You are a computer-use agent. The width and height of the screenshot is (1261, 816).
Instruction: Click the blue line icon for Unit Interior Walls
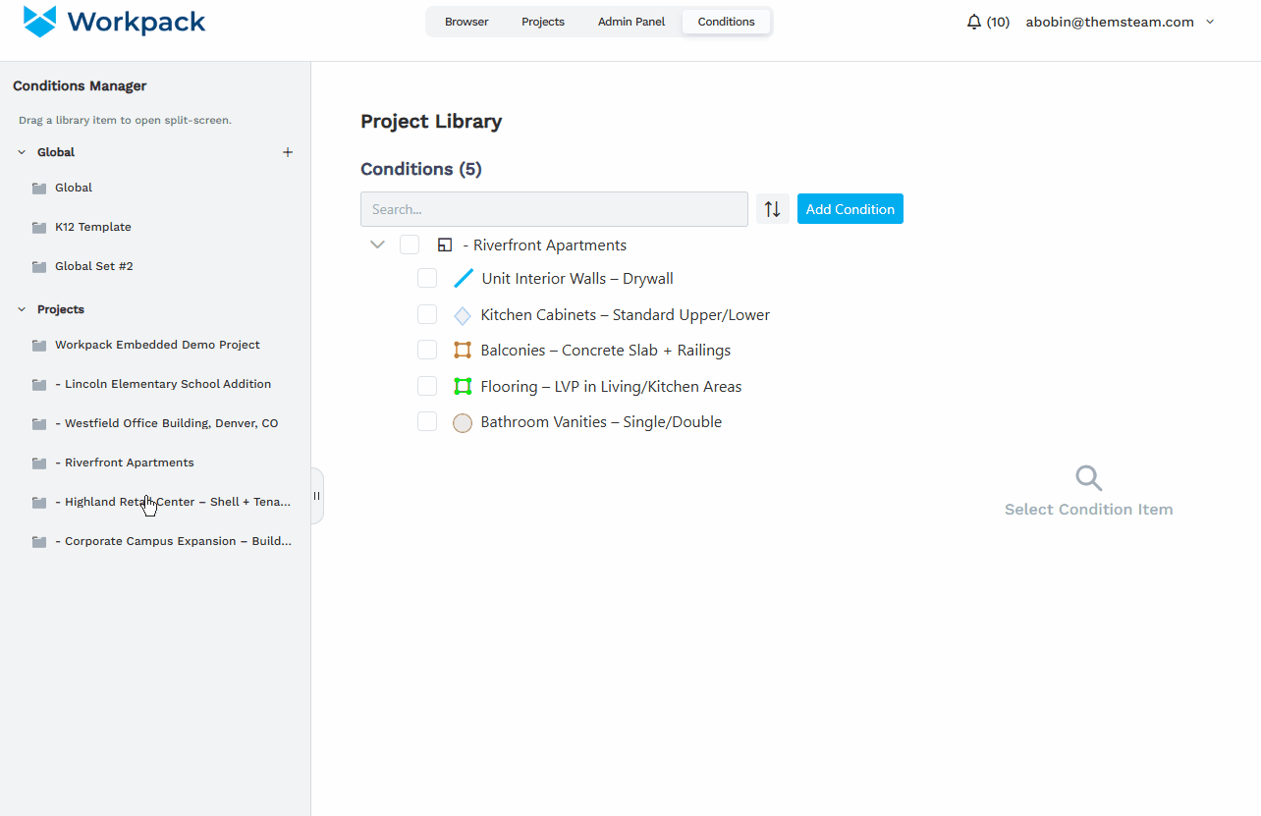pos(464,279)
